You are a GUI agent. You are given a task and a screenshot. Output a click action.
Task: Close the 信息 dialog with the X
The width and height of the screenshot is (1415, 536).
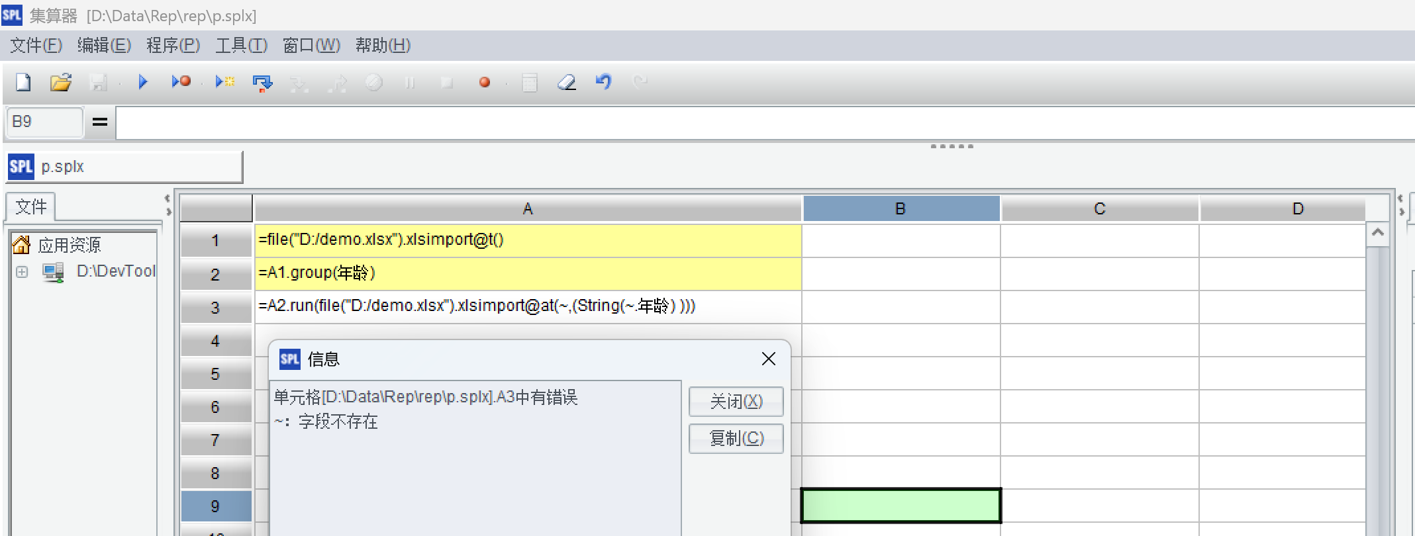click(x=768, y=359)
